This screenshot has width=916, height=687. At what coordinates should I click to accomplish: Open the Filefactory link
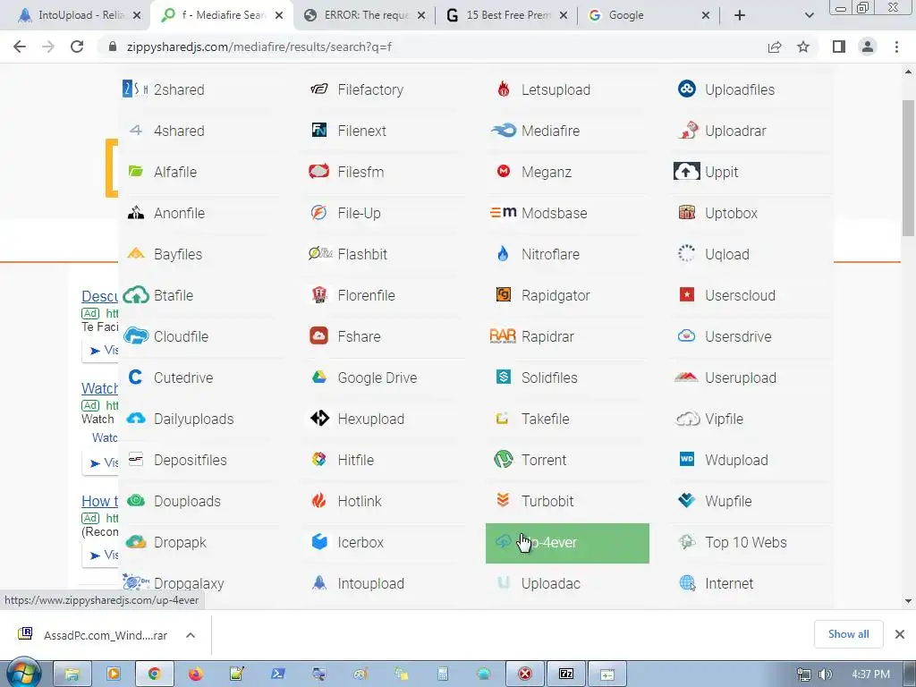(370, 89)
